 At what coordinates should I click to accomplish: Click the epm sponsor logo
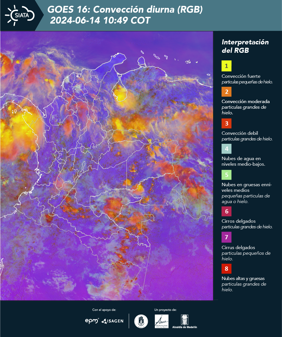click(92, 320)
